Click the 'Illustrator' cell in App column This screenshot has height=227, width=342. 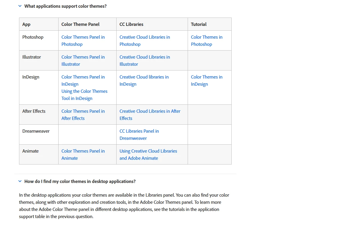(39, 60)
